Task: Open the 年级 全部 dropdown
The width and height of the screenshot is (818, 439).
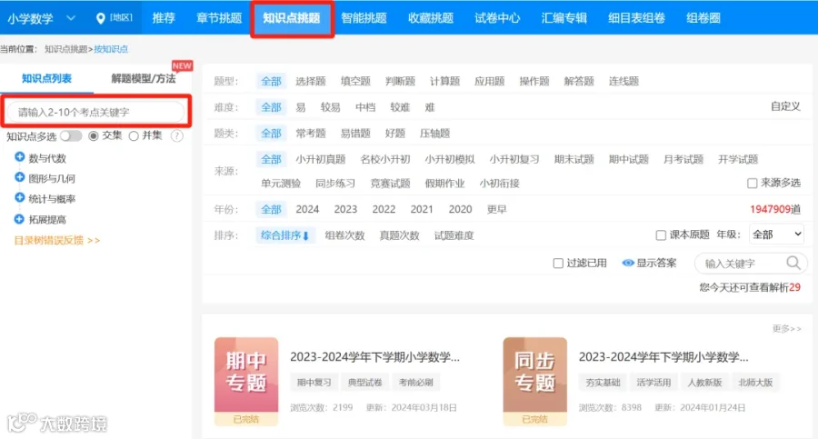Action: point(776,234)
